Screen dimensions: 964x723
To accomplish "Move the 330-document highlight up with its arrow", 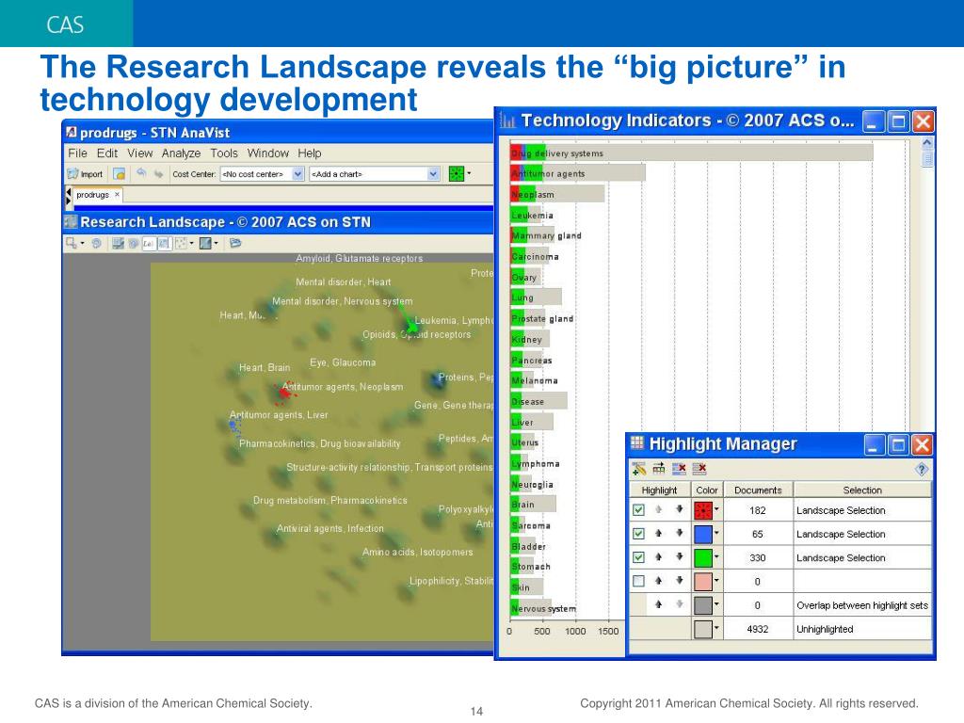I will [658, 557].
